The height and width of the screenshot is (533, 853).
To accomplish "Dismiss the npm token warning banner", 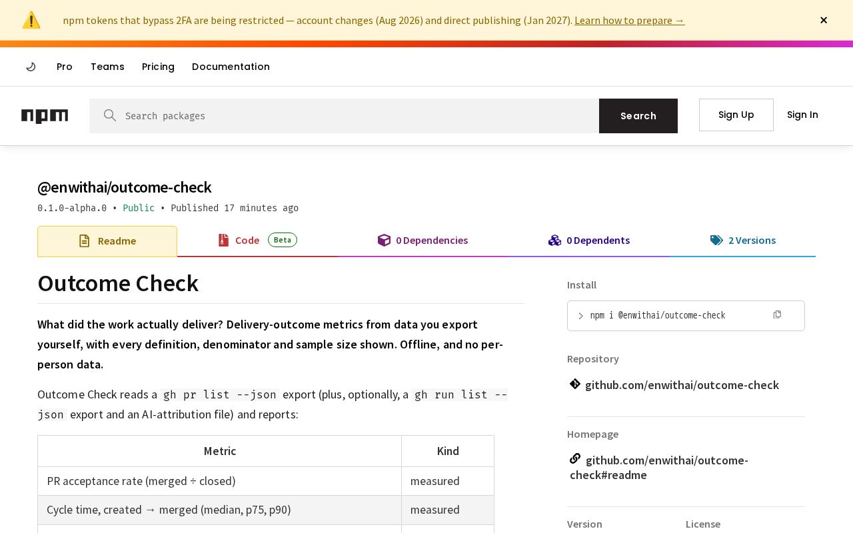I will click(x=824, y=20).
